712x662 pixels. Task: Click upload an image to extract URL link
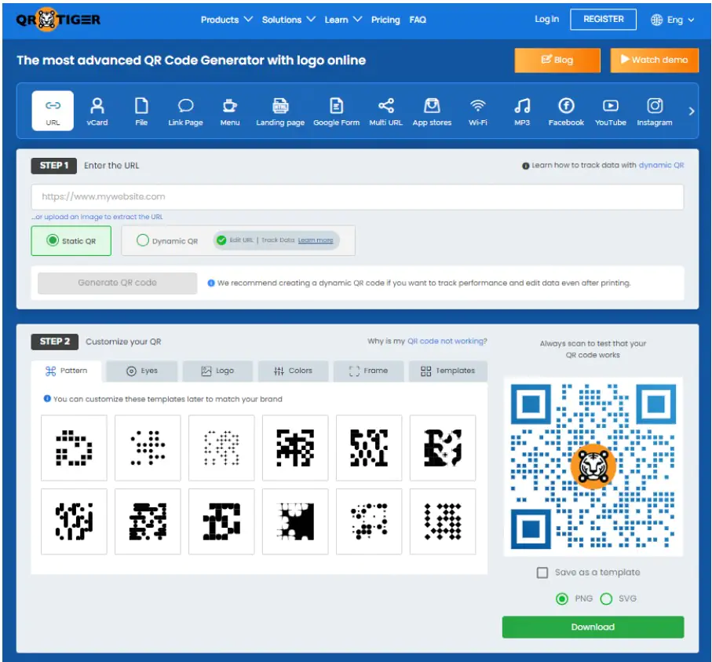[x=97, y=217]
